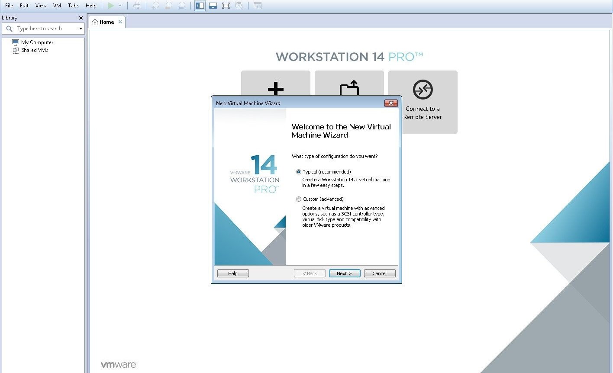This screenshot has height=373, width=613.
Task: Click the Take Snapshot toolbar icon
Action: click(x=155, y=6)
